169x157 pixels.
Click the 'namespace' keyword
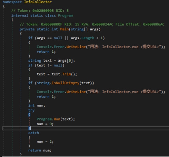pyautogui.click(x=12, y=2)
